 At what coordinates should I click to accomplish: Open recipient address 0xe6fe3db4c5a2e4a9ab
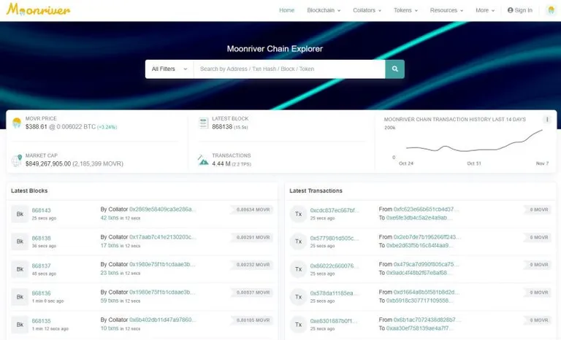click(x=419, y=217)
